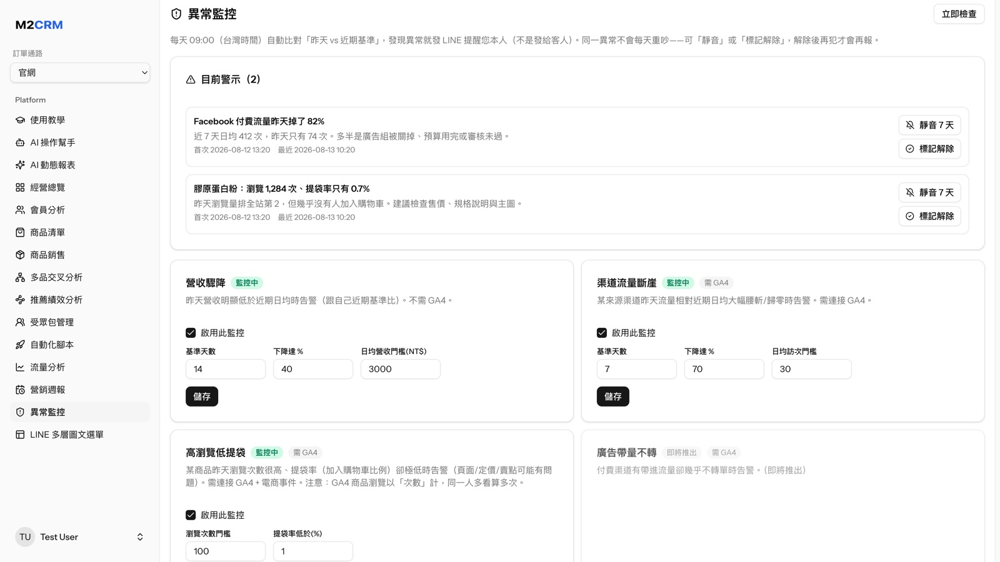Mute the 膠原蛋白粉 alert for 7 days
1000x562 pixels.
(x=929, y=192)
